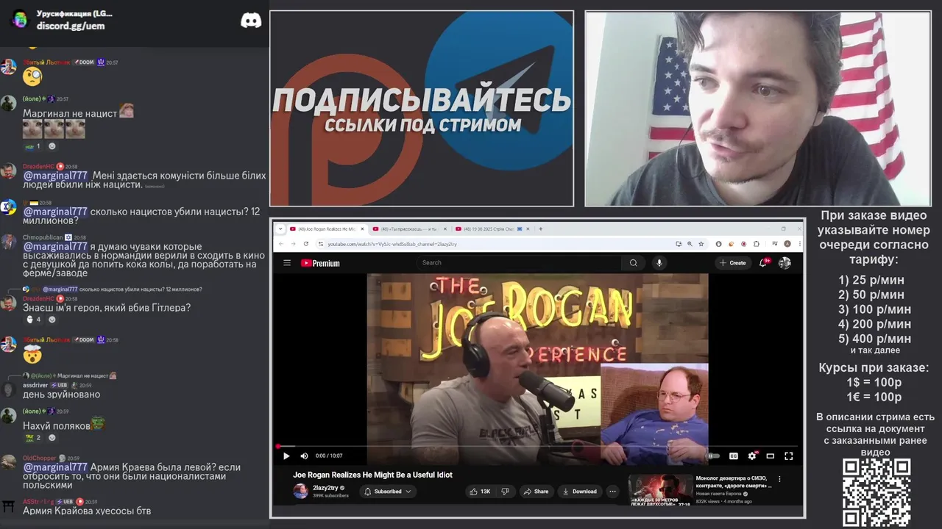942x529 pixels.
Task: Click the Discord server avatar icon
Action: tap(20, 19)
